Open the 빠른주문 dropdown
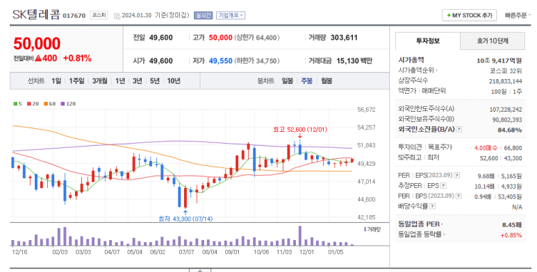Viewport: 537px width, 272px height. (518, 15)
